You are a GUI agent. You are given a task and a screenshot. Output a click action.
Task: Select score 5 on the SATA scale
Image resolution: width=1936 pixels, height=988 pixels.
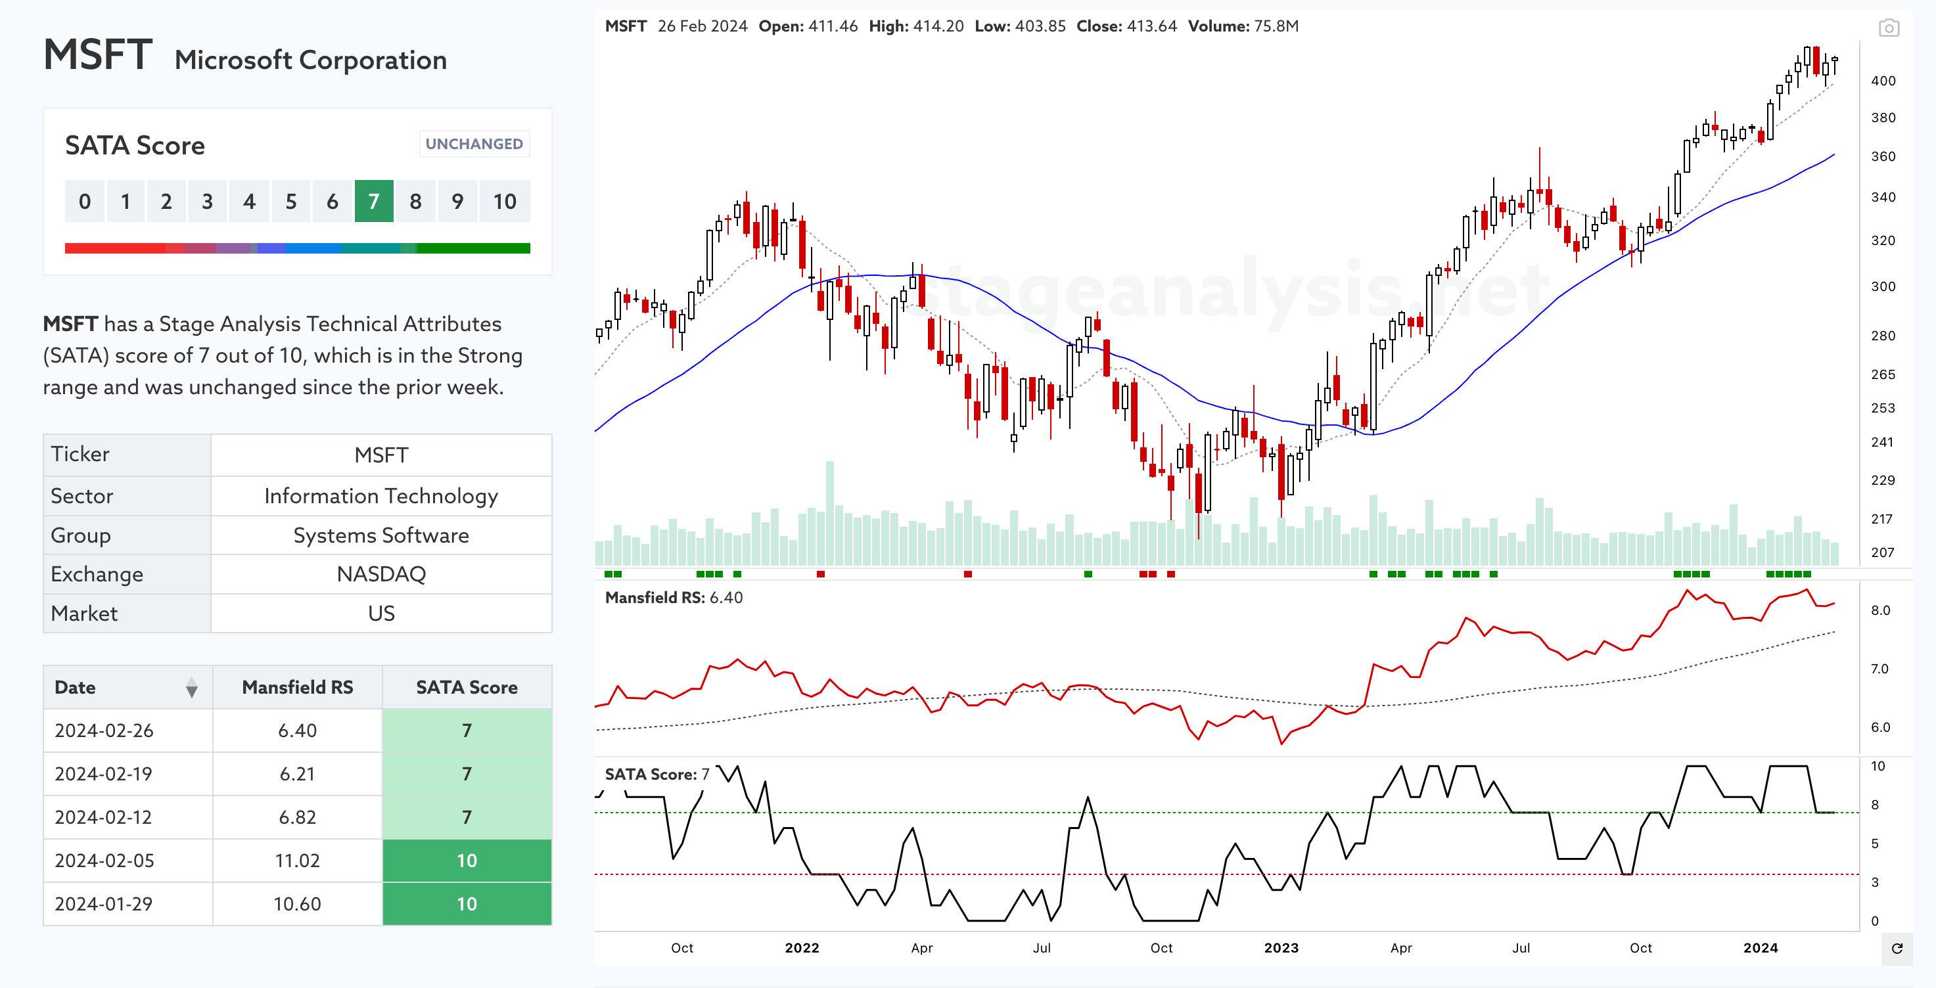[x=291, y=202]
